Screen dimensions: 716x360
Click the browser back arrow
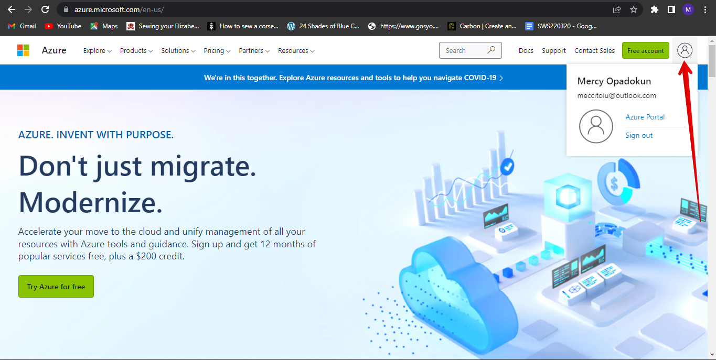pyautogui.click(x=12, y=9)
